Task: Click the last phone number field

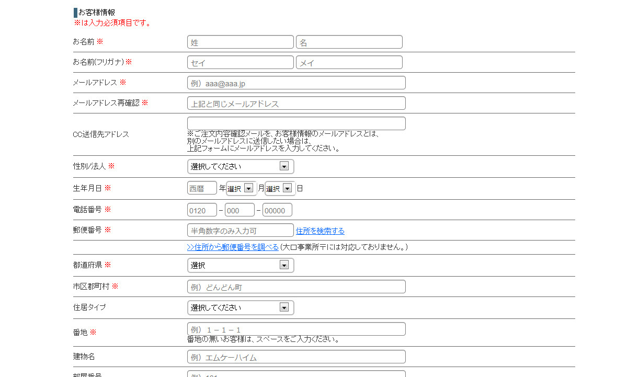Action: [x=277, y=210]
